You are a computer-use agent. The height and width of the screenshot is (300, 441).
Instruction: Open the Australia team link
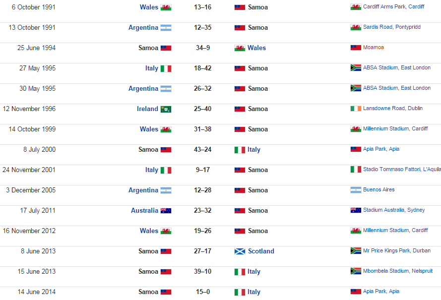pos(144,211)
